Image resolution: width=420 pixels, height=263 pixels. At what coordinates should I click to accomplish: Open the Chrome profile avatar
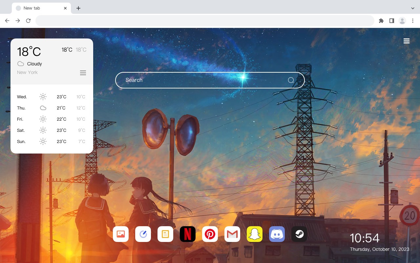point(402,21)
